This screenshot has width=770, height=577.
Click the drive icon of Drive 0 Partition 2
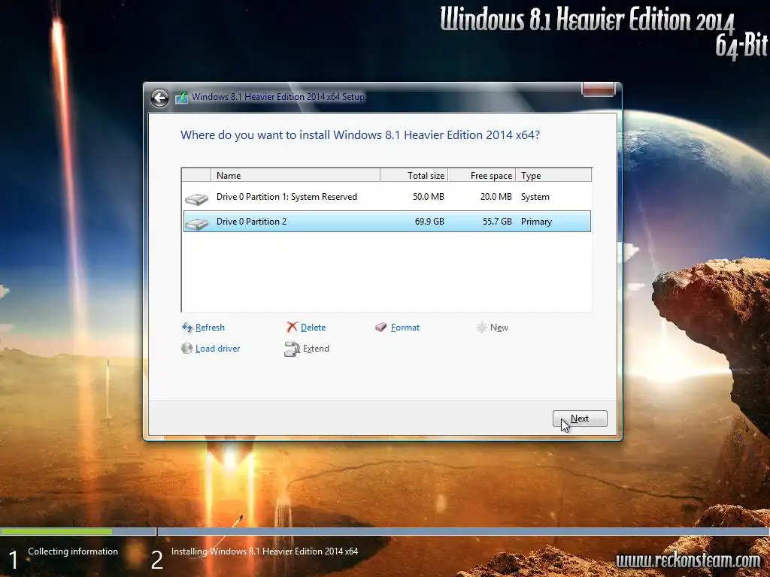[196, 224]
